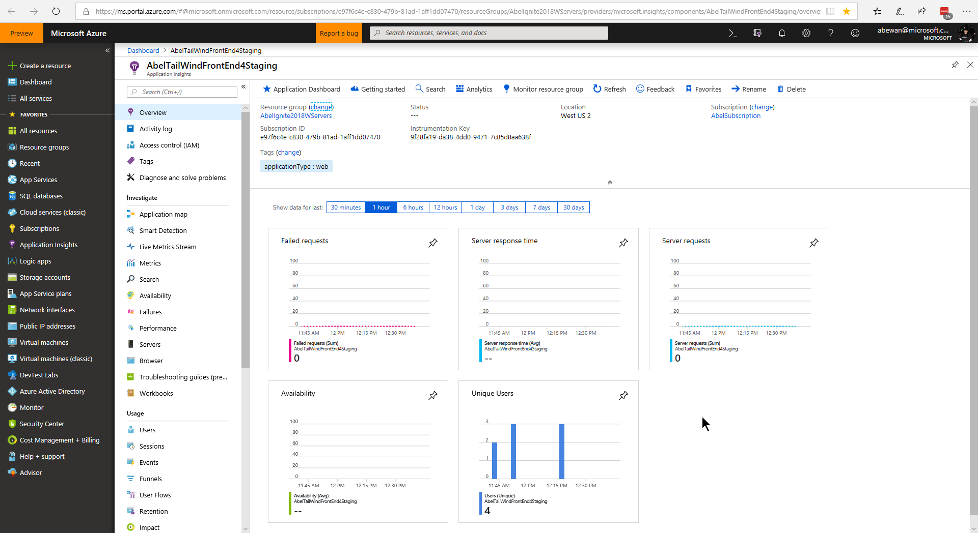Focus the resource menu Search (Ctrl+/) box
The width and height of the screenshot is (978, 533).
coord(182,92)
